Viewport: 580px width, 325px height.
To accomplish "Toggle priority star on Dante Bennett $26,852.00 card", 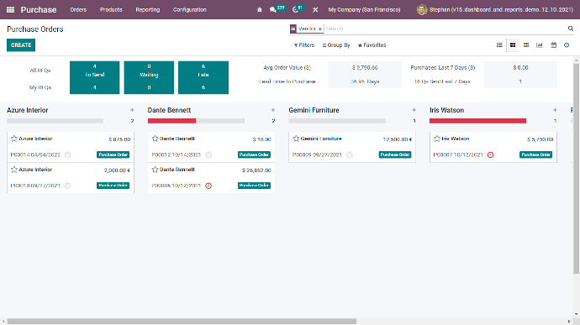I will (x=155, y=170).
